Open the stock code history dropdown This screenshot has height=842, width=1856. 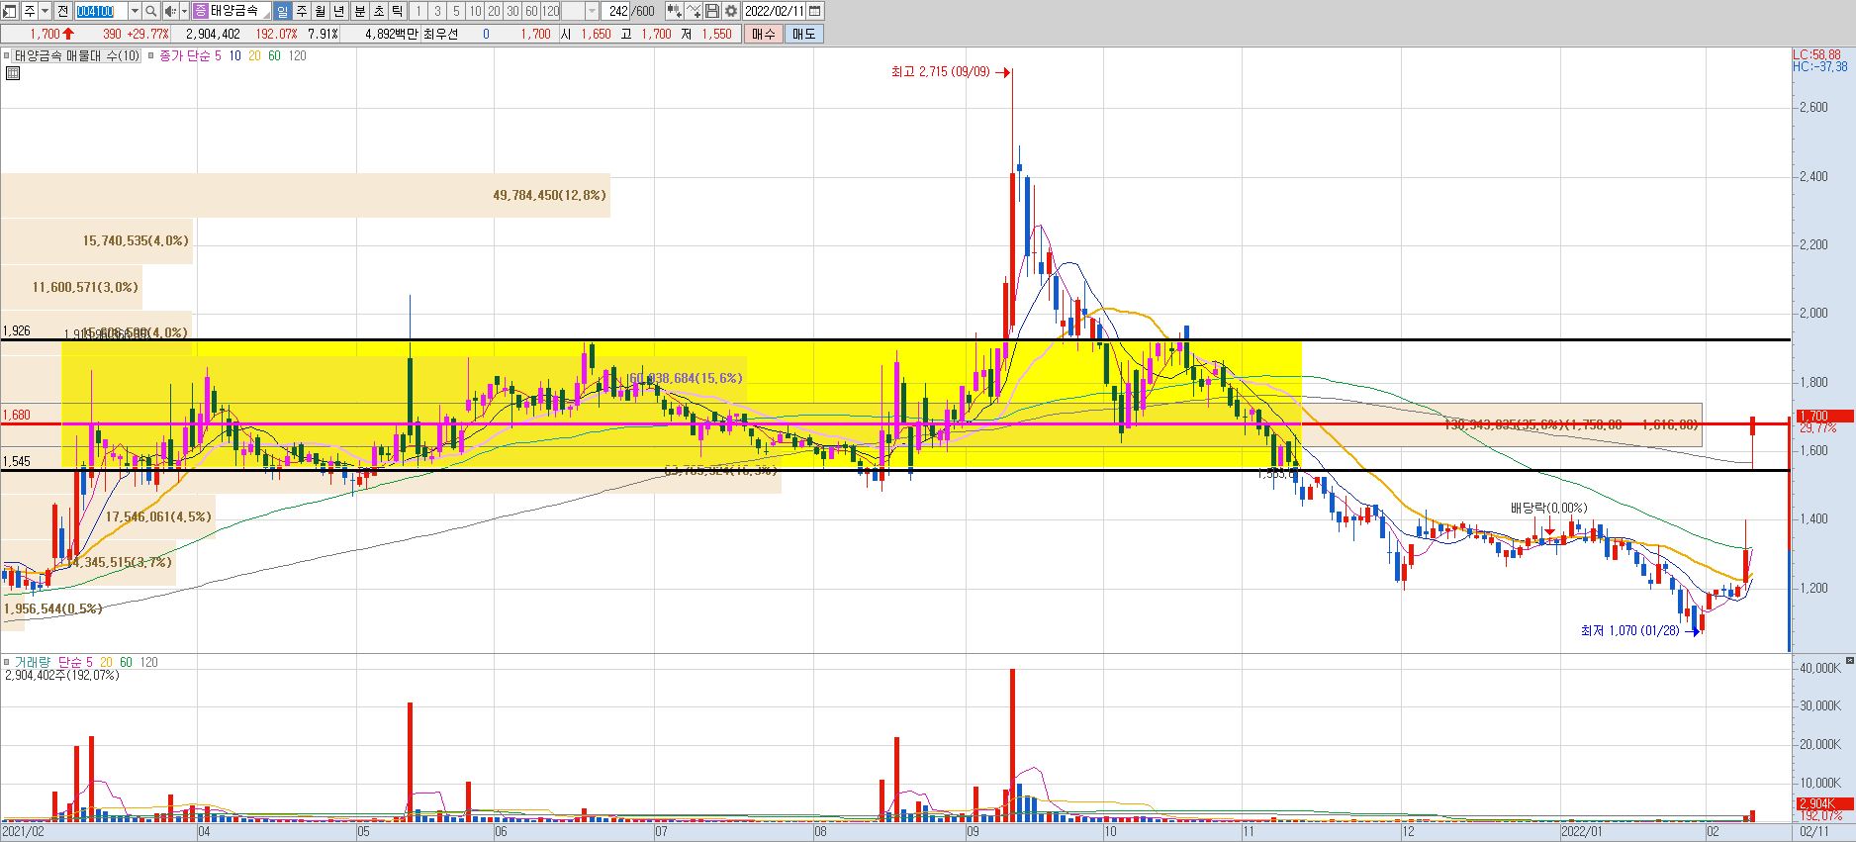[135, 11]
